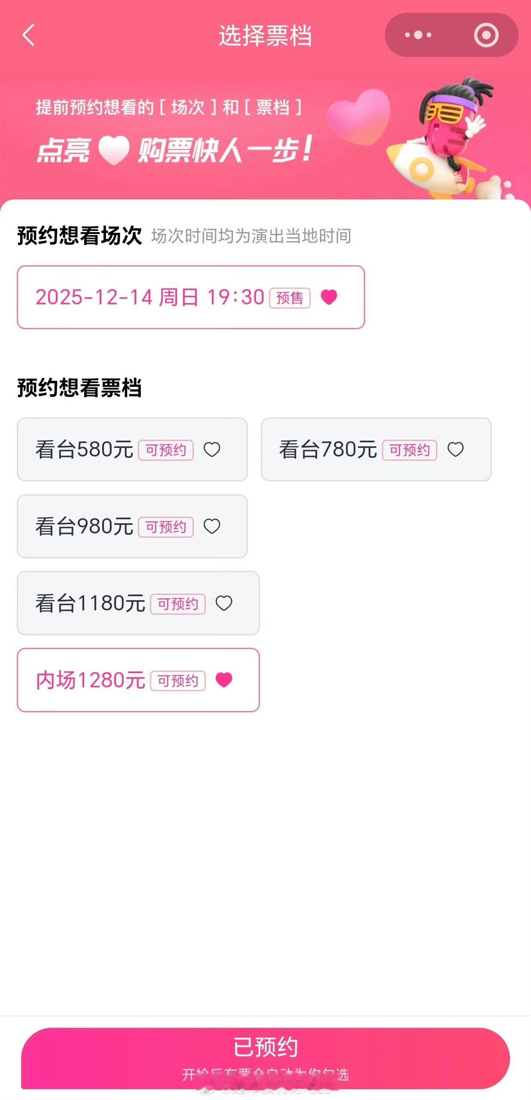531x1100 pixels.
Task: Tap heart icon on 看台1180元 tier
Action: click(224, 603)
